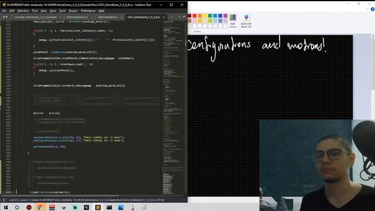This screenshot has height=211, width=375.
Task: Open the Selection menu
Action: click(23, 11)
